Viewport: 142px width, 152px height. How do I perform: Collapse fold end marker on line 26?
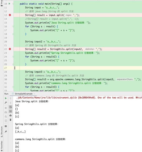coord(13,64)
